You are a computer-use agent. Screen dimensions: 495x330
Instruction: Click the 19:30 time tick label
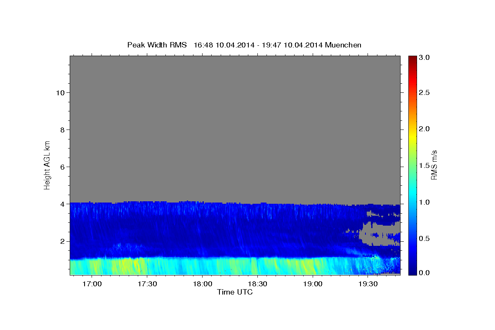click(x=368, y=284)
